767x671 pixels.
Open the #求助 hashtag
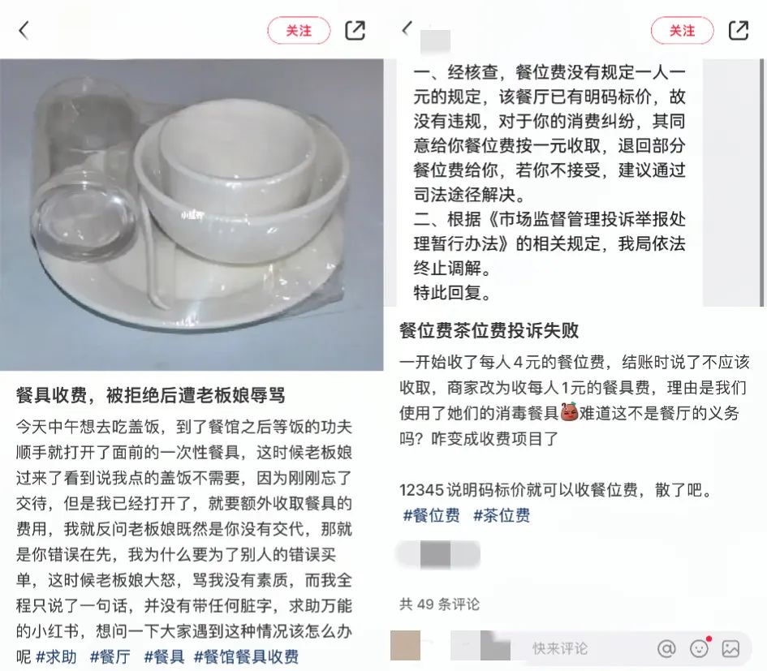click(x=56, y=656)
